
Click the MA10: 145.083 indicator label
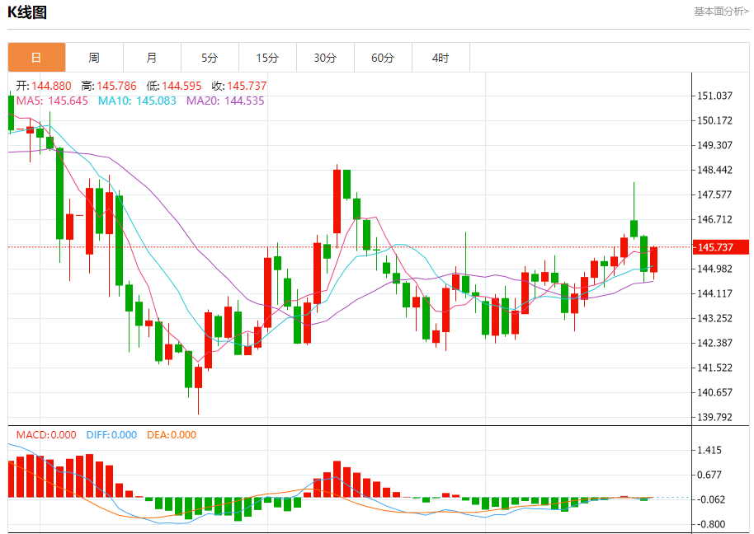click(x=137, y=101)
